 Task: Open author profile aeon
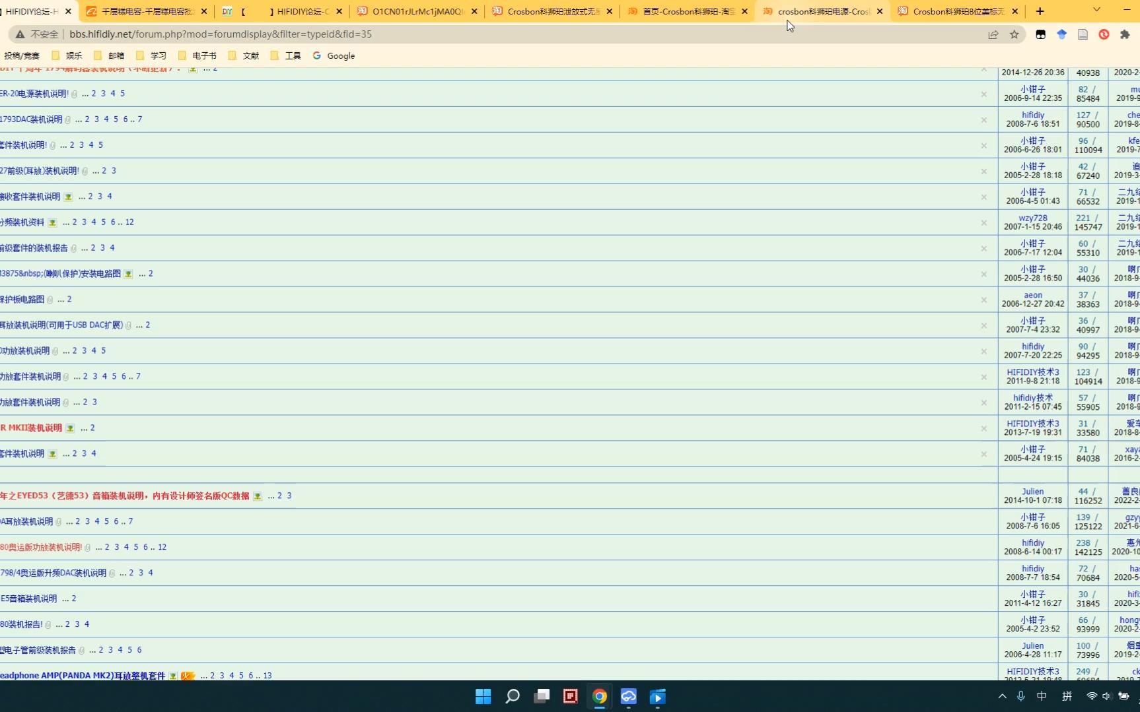[x=1033, y=295]
